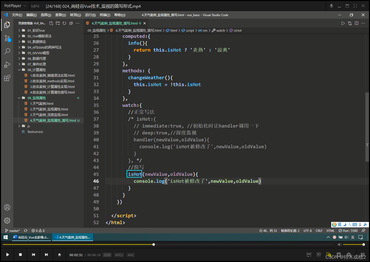Open the 查看(V) menu

pyautogui.click(x=61, y=15)
